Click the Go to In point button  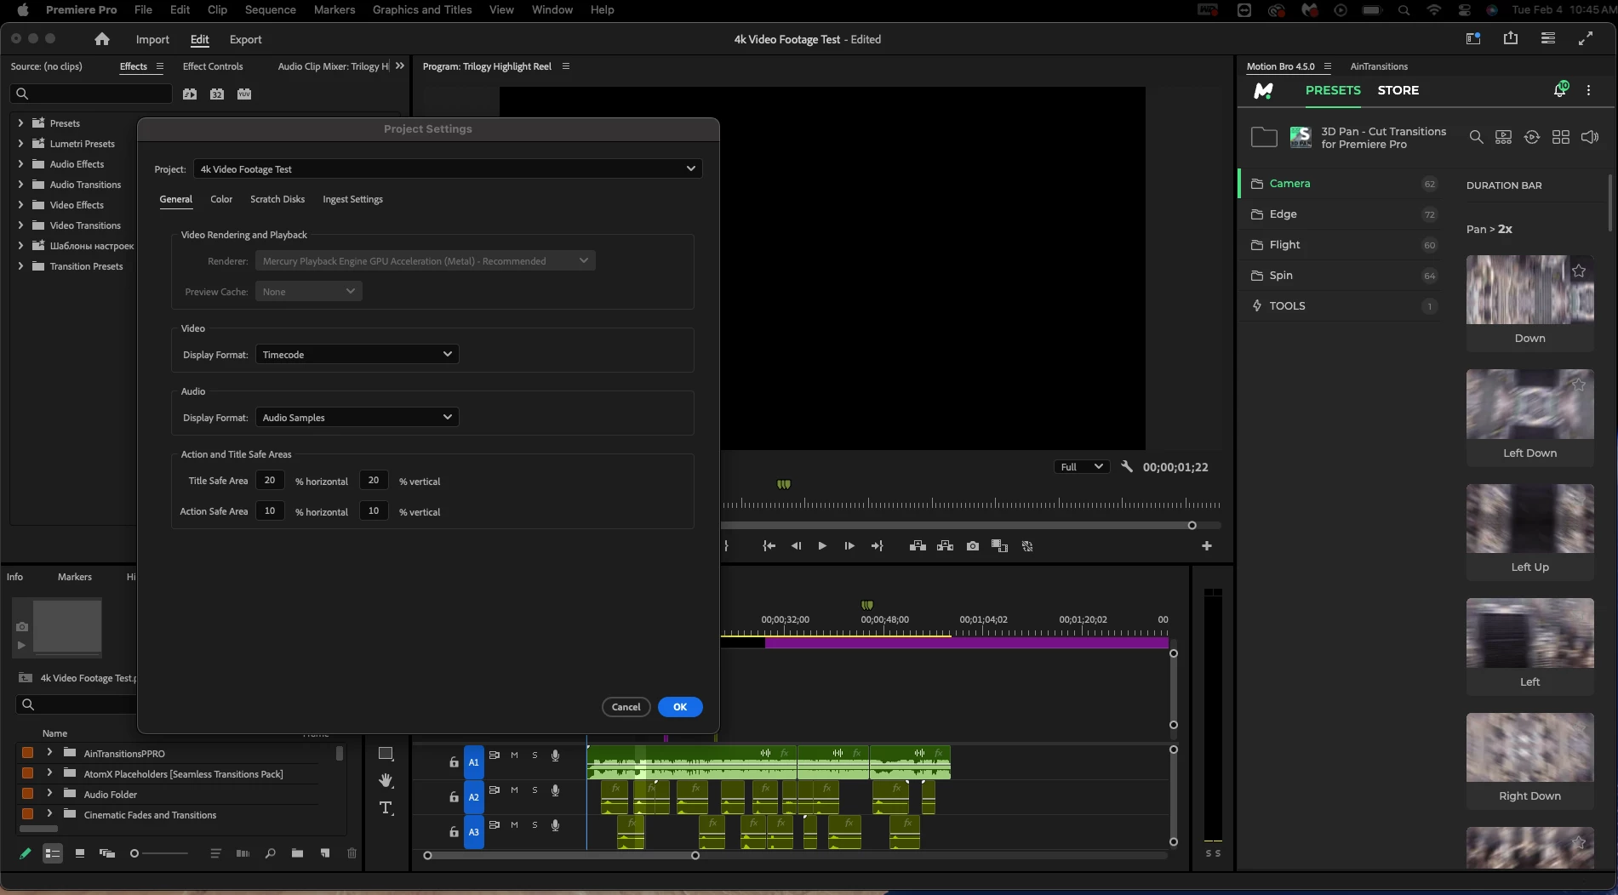click(769, 546)
